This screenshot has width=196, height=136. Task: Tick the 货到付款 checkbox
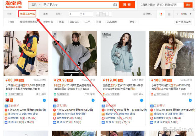pyautogui.click(x=41, y=22)
